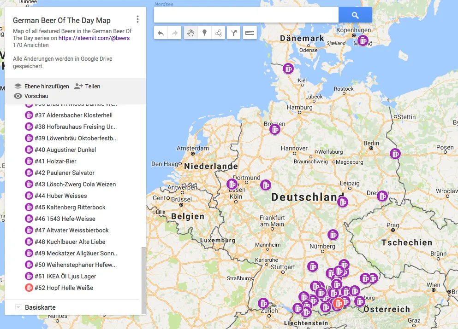The image size is (458, 329).
Task: Click the beer icon beside #40 Augustiner
Action: tap(29, 150)
